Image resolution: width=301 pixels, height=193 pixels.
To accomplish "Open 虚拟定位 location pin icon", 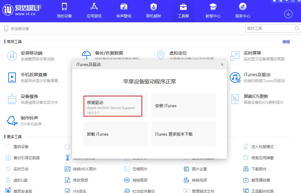I will [161, 55].
